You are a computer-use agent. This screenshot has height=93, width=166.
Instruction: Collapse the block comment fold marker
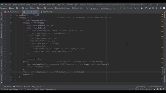point(11,30)
